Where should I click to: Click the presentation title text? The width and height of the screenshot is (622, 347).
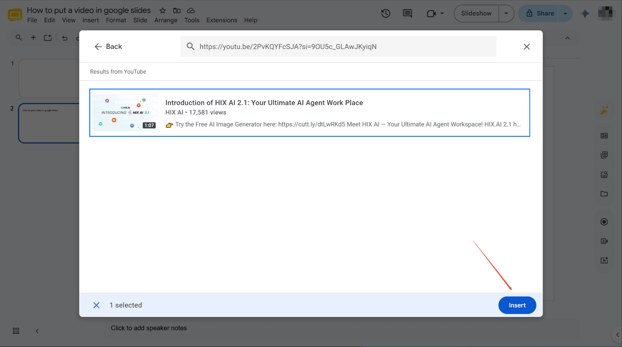coord(89,10)
